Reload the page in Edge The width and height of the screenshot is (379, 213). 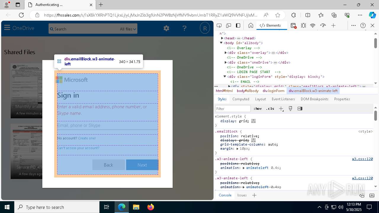pos(21,15)
